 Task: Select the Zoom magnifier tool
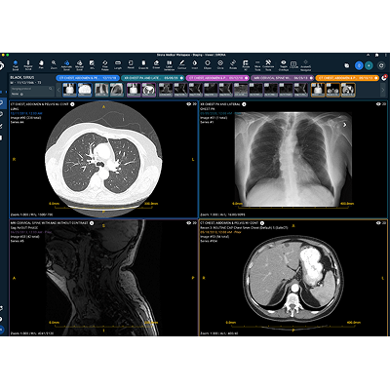[54, 64]
